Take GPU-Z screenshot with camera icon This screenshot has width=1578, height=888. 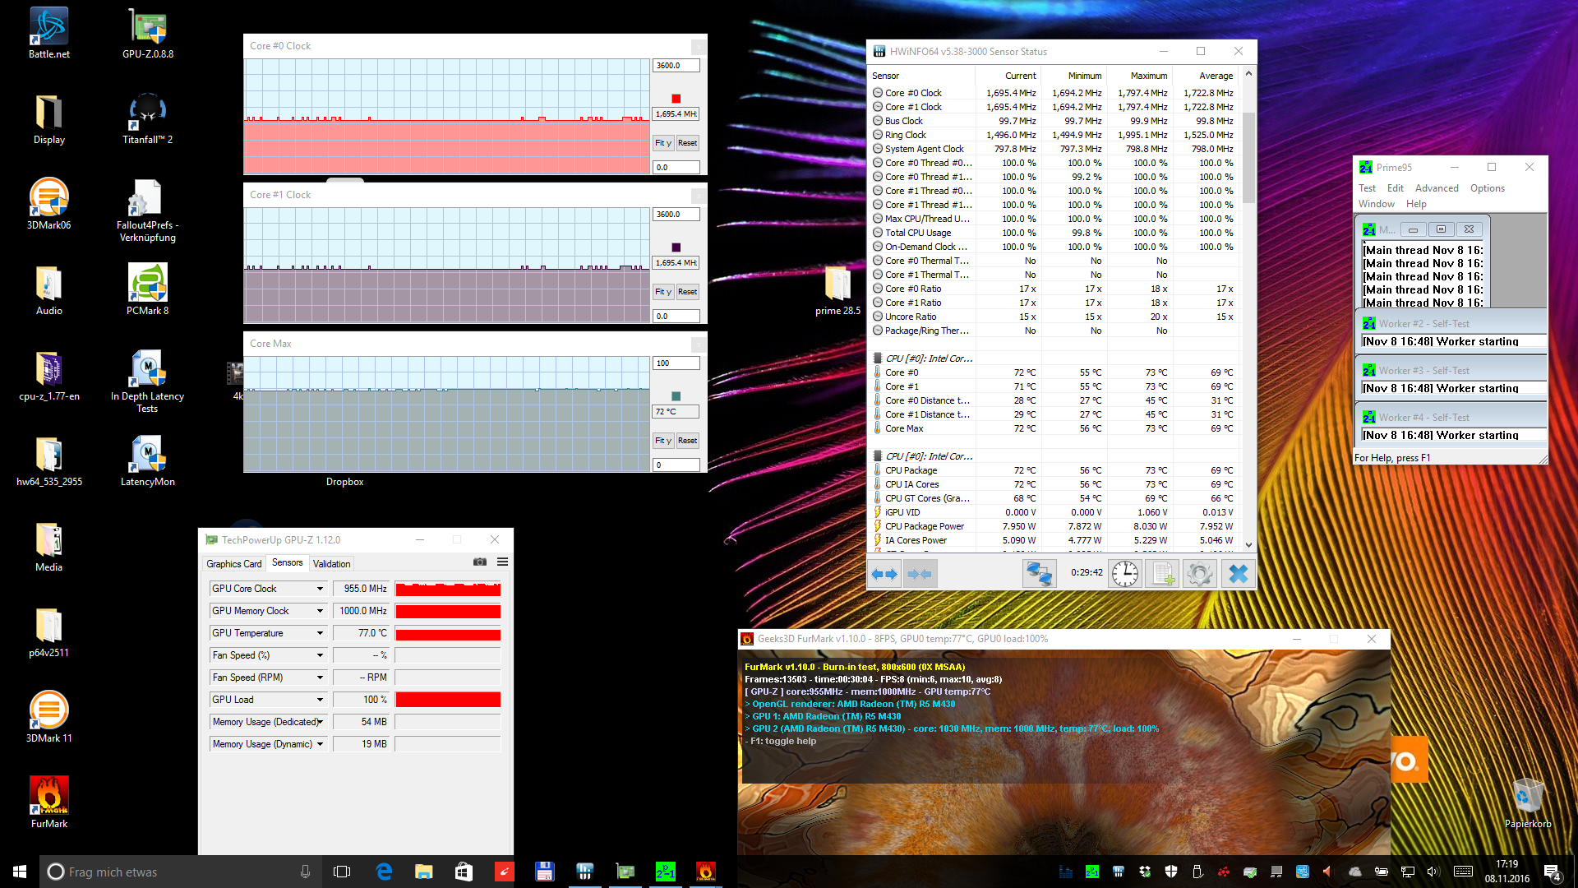point(480,562)
